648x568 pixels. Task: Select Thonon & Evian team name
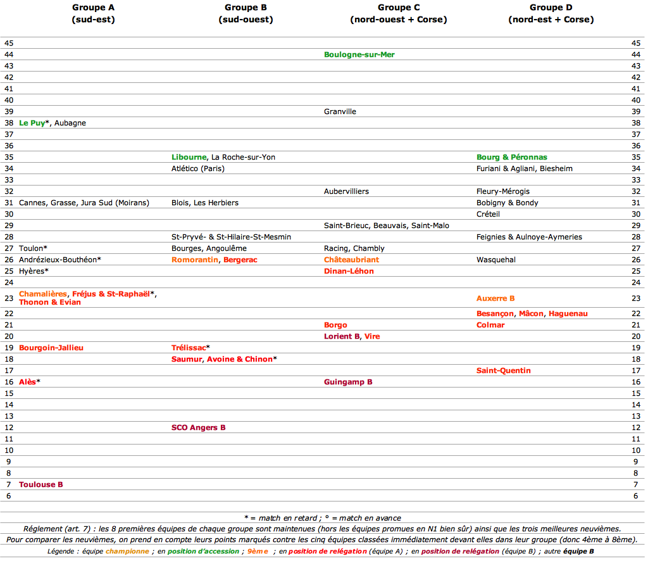click(x=49, y=302)
